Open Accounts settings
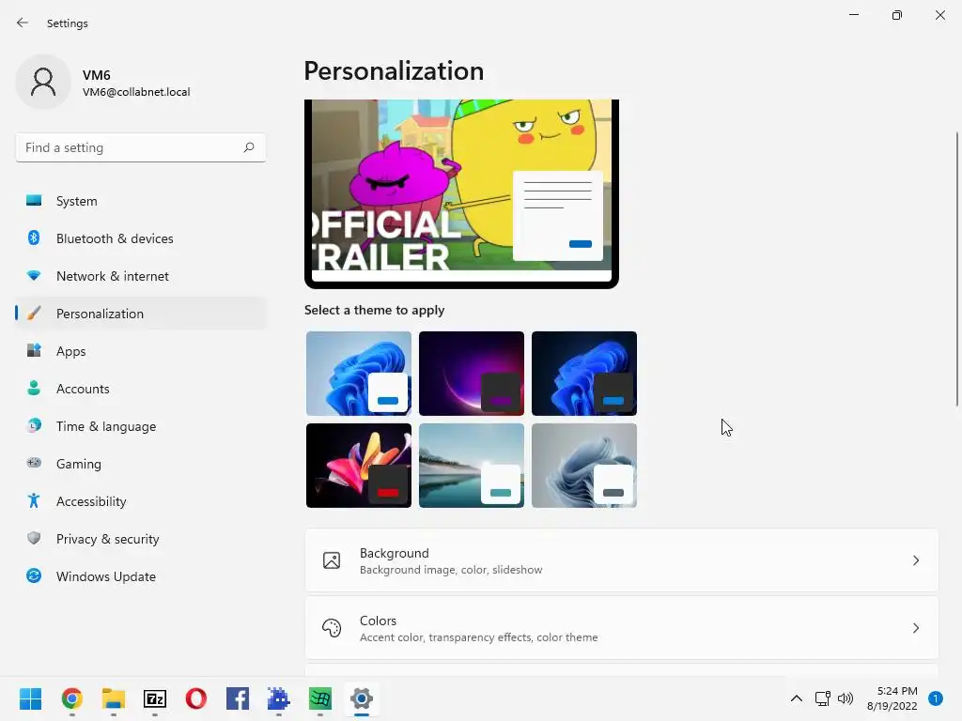This screenshot has height=721, width=962. [141, 389]
